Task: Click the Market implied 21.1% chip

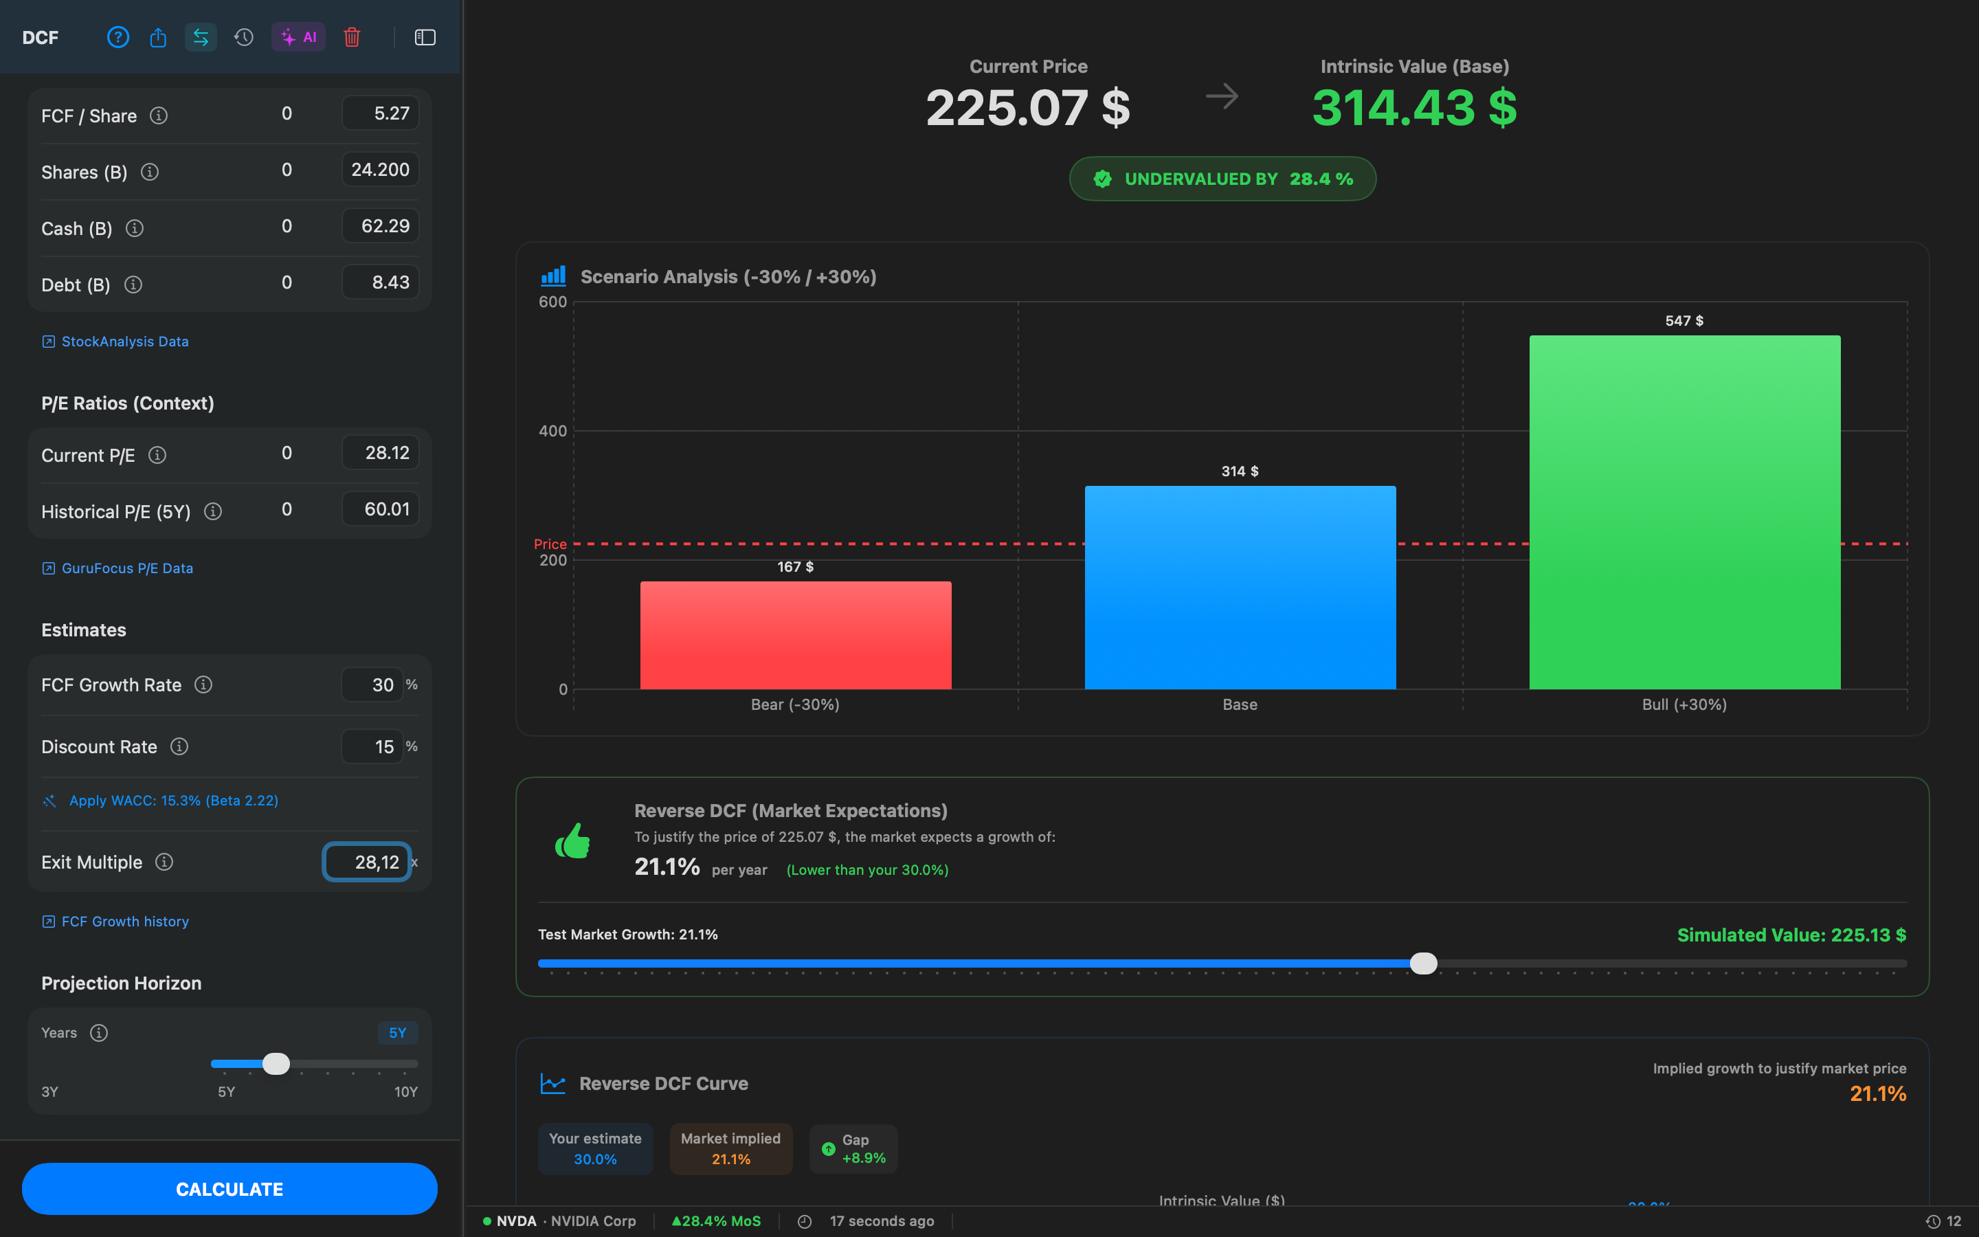Action: pos(731,1148)
